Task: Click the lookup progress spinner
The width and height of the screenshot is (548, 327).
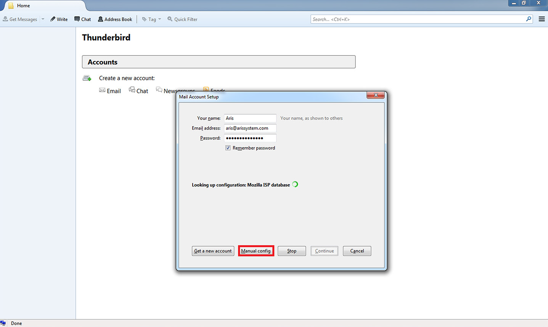Action: (x=295, y=184)
